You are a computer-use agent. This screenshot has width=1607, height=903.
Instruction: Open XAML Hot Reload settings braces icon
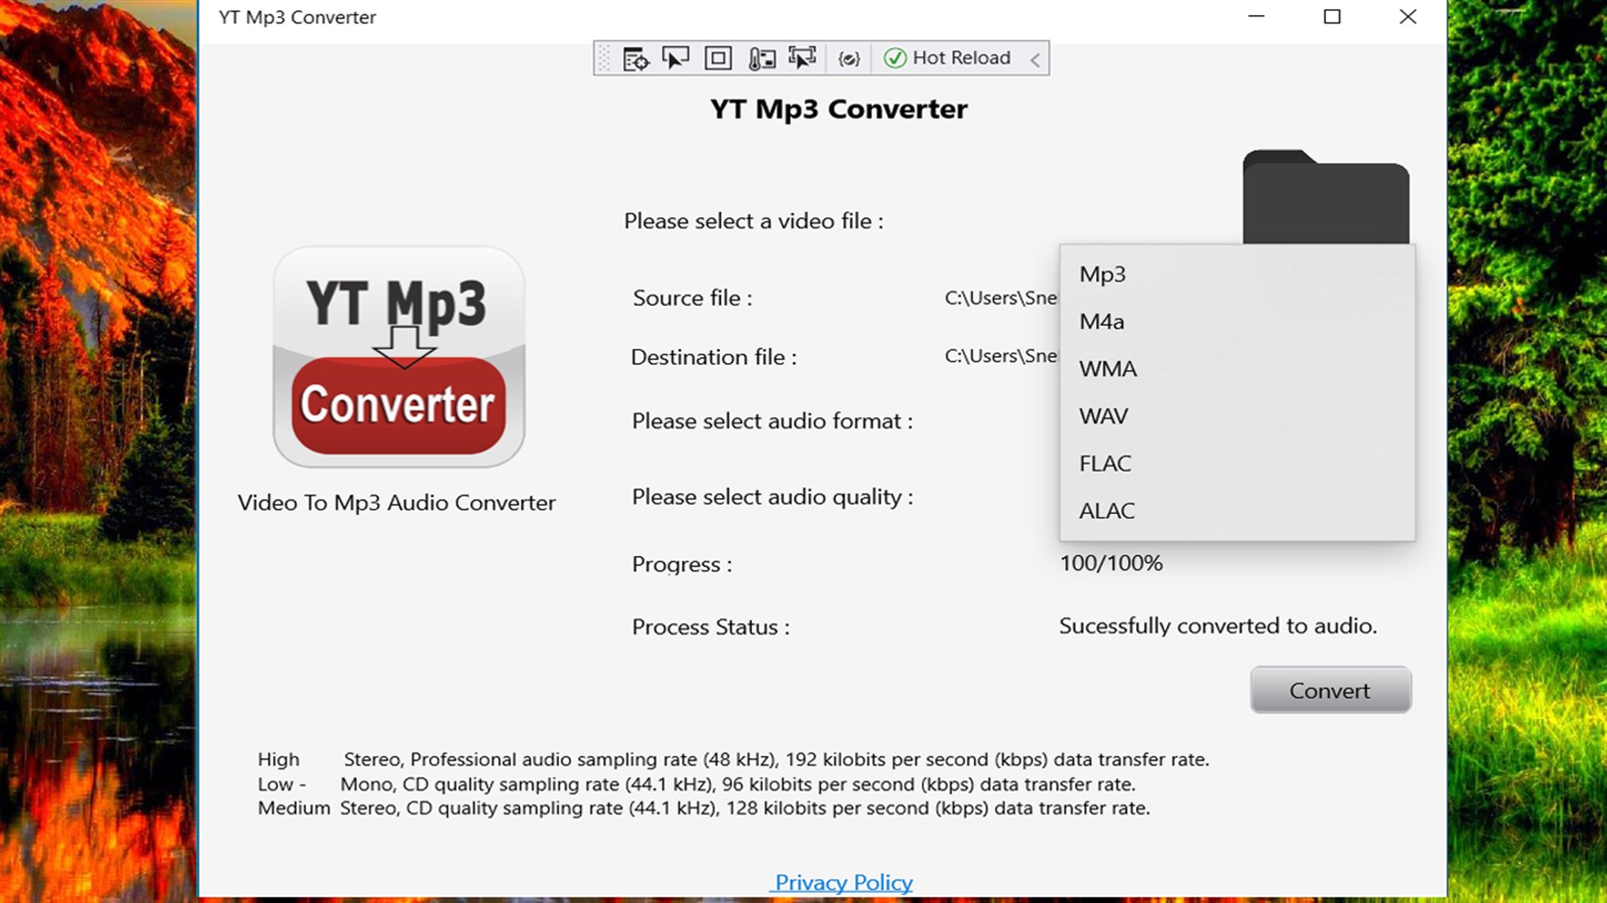[848, 58]
